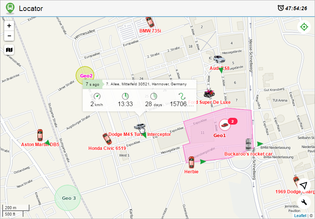The image size is (315, 219).
Task: Click the Geo 3 green geofence circle
Action: (x=68, y=198)
